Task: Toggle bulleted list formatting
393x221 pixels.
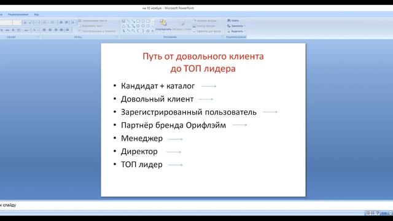Action: click(x=45, y=23)
